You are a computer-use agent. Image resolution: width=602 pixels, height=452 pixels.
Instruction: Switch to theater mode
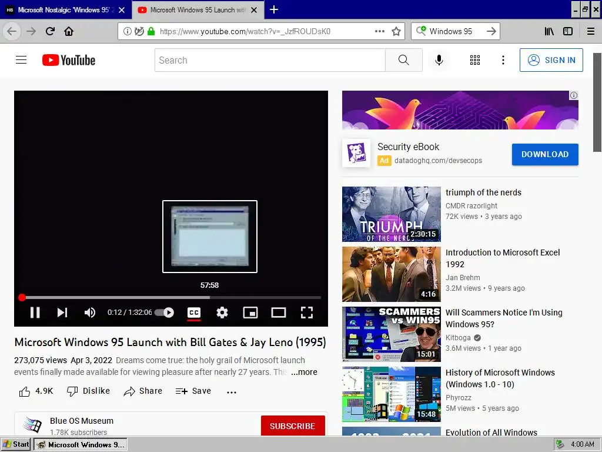point(278,313)
